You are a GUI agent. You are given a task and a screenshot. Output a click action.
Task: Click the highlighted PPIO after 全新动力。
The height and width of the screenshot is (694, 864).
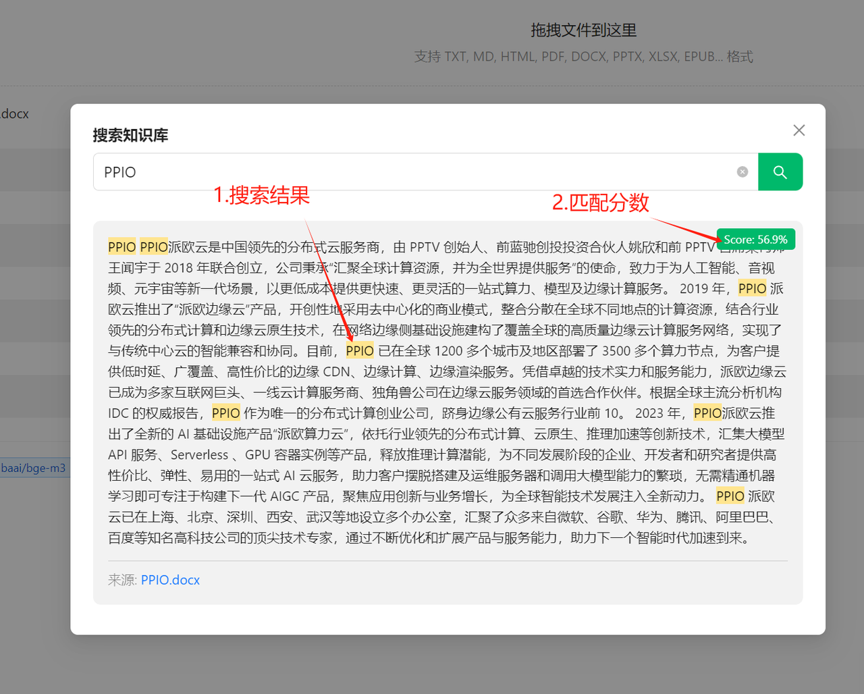click(730, 496)
